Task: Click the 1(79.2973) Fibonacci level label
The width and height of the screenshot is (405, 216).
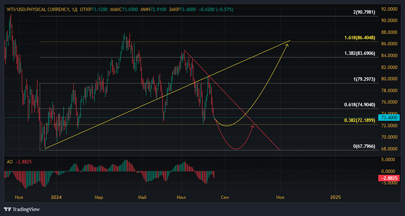Action: coord(364,79)
